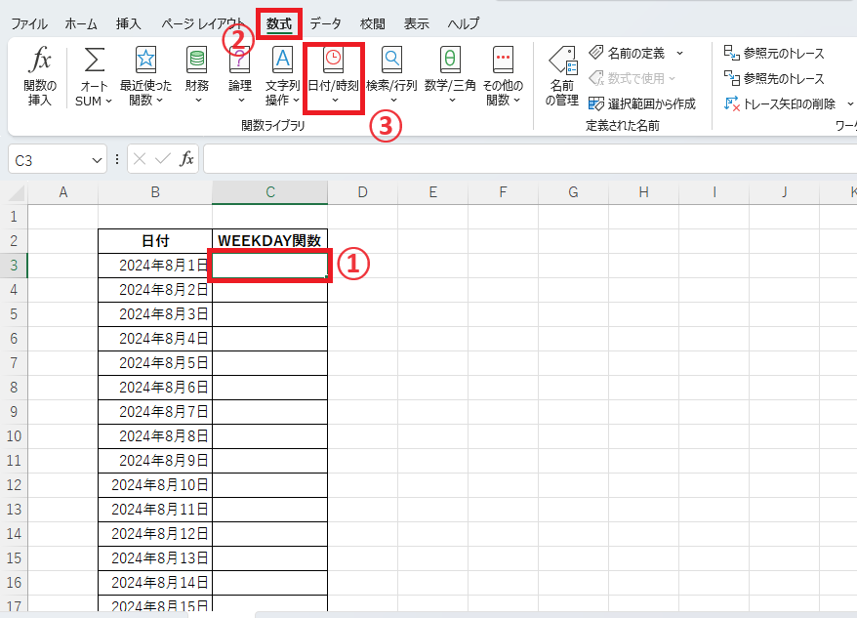Open 最近使った関数 star book icon
This screenshot has height=618, width=857.
pyautogui.click(x=145, y=60)
